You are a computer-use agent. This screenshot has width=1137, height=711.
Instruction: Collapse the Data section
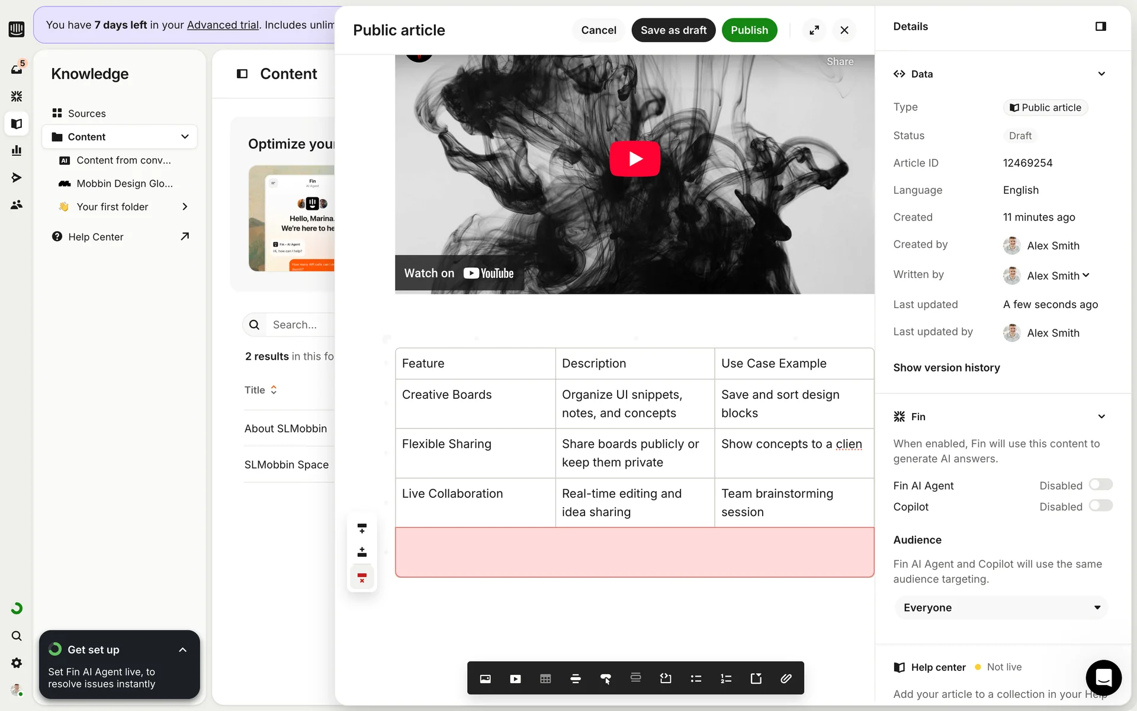(x=1101, y=74)
